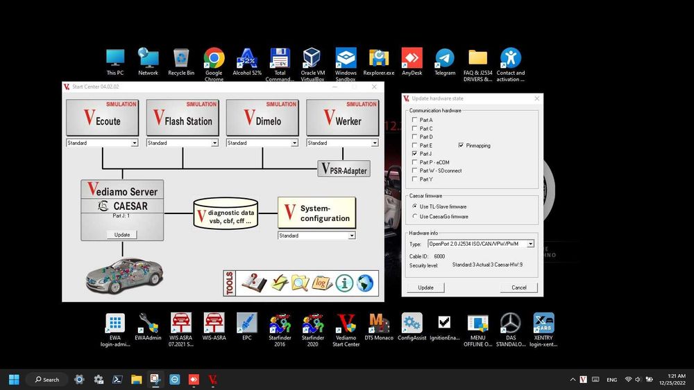Enable the Part A checkbox
Screen dimensions: 694x390
pos(415,120)
